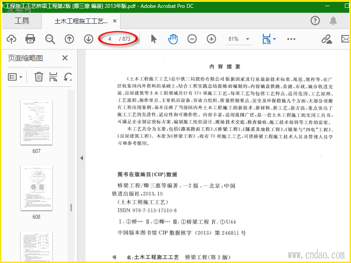Click the 图书在版编目(CIP)数据 heading
Viewport: 351px width, 263px height.
[x=147, y=174]
